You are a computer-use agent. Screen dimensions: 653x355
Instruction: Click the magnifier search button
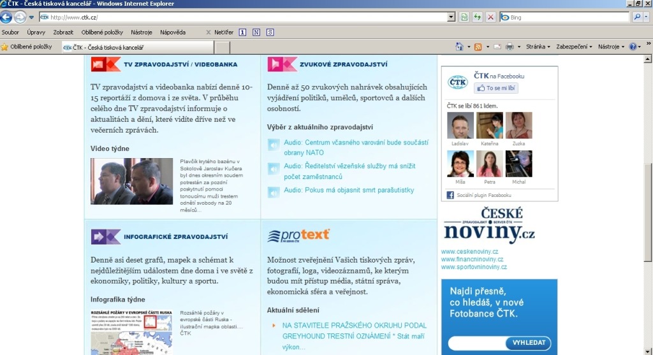pyautogui.click(x=637, y=17)
